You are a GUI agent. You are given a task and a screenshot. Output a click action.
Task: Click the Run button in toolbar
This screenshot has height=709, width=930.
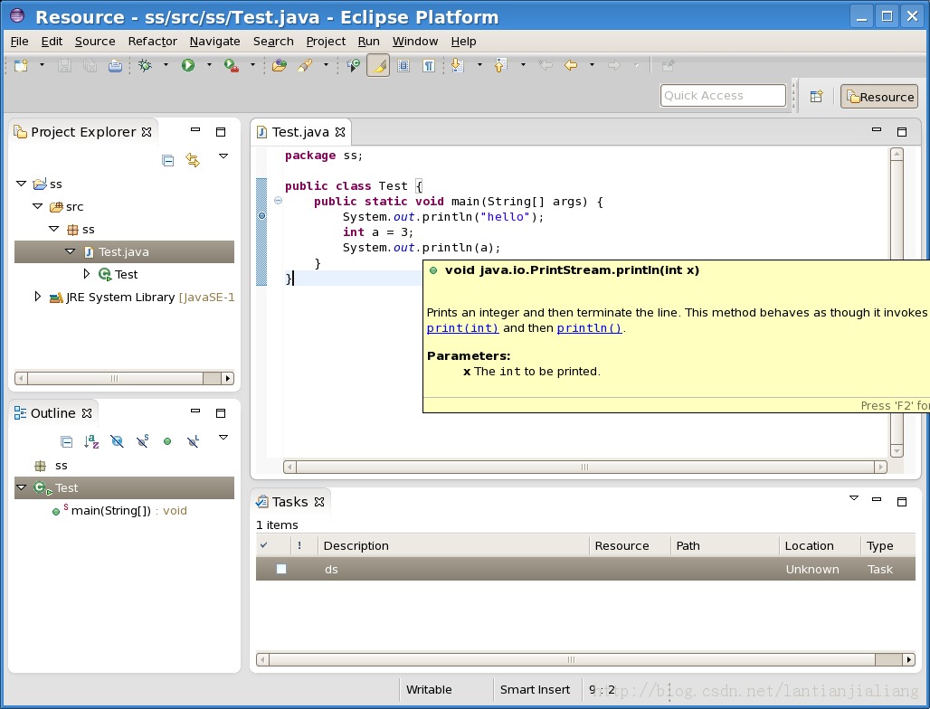click(x=188, y=65)
